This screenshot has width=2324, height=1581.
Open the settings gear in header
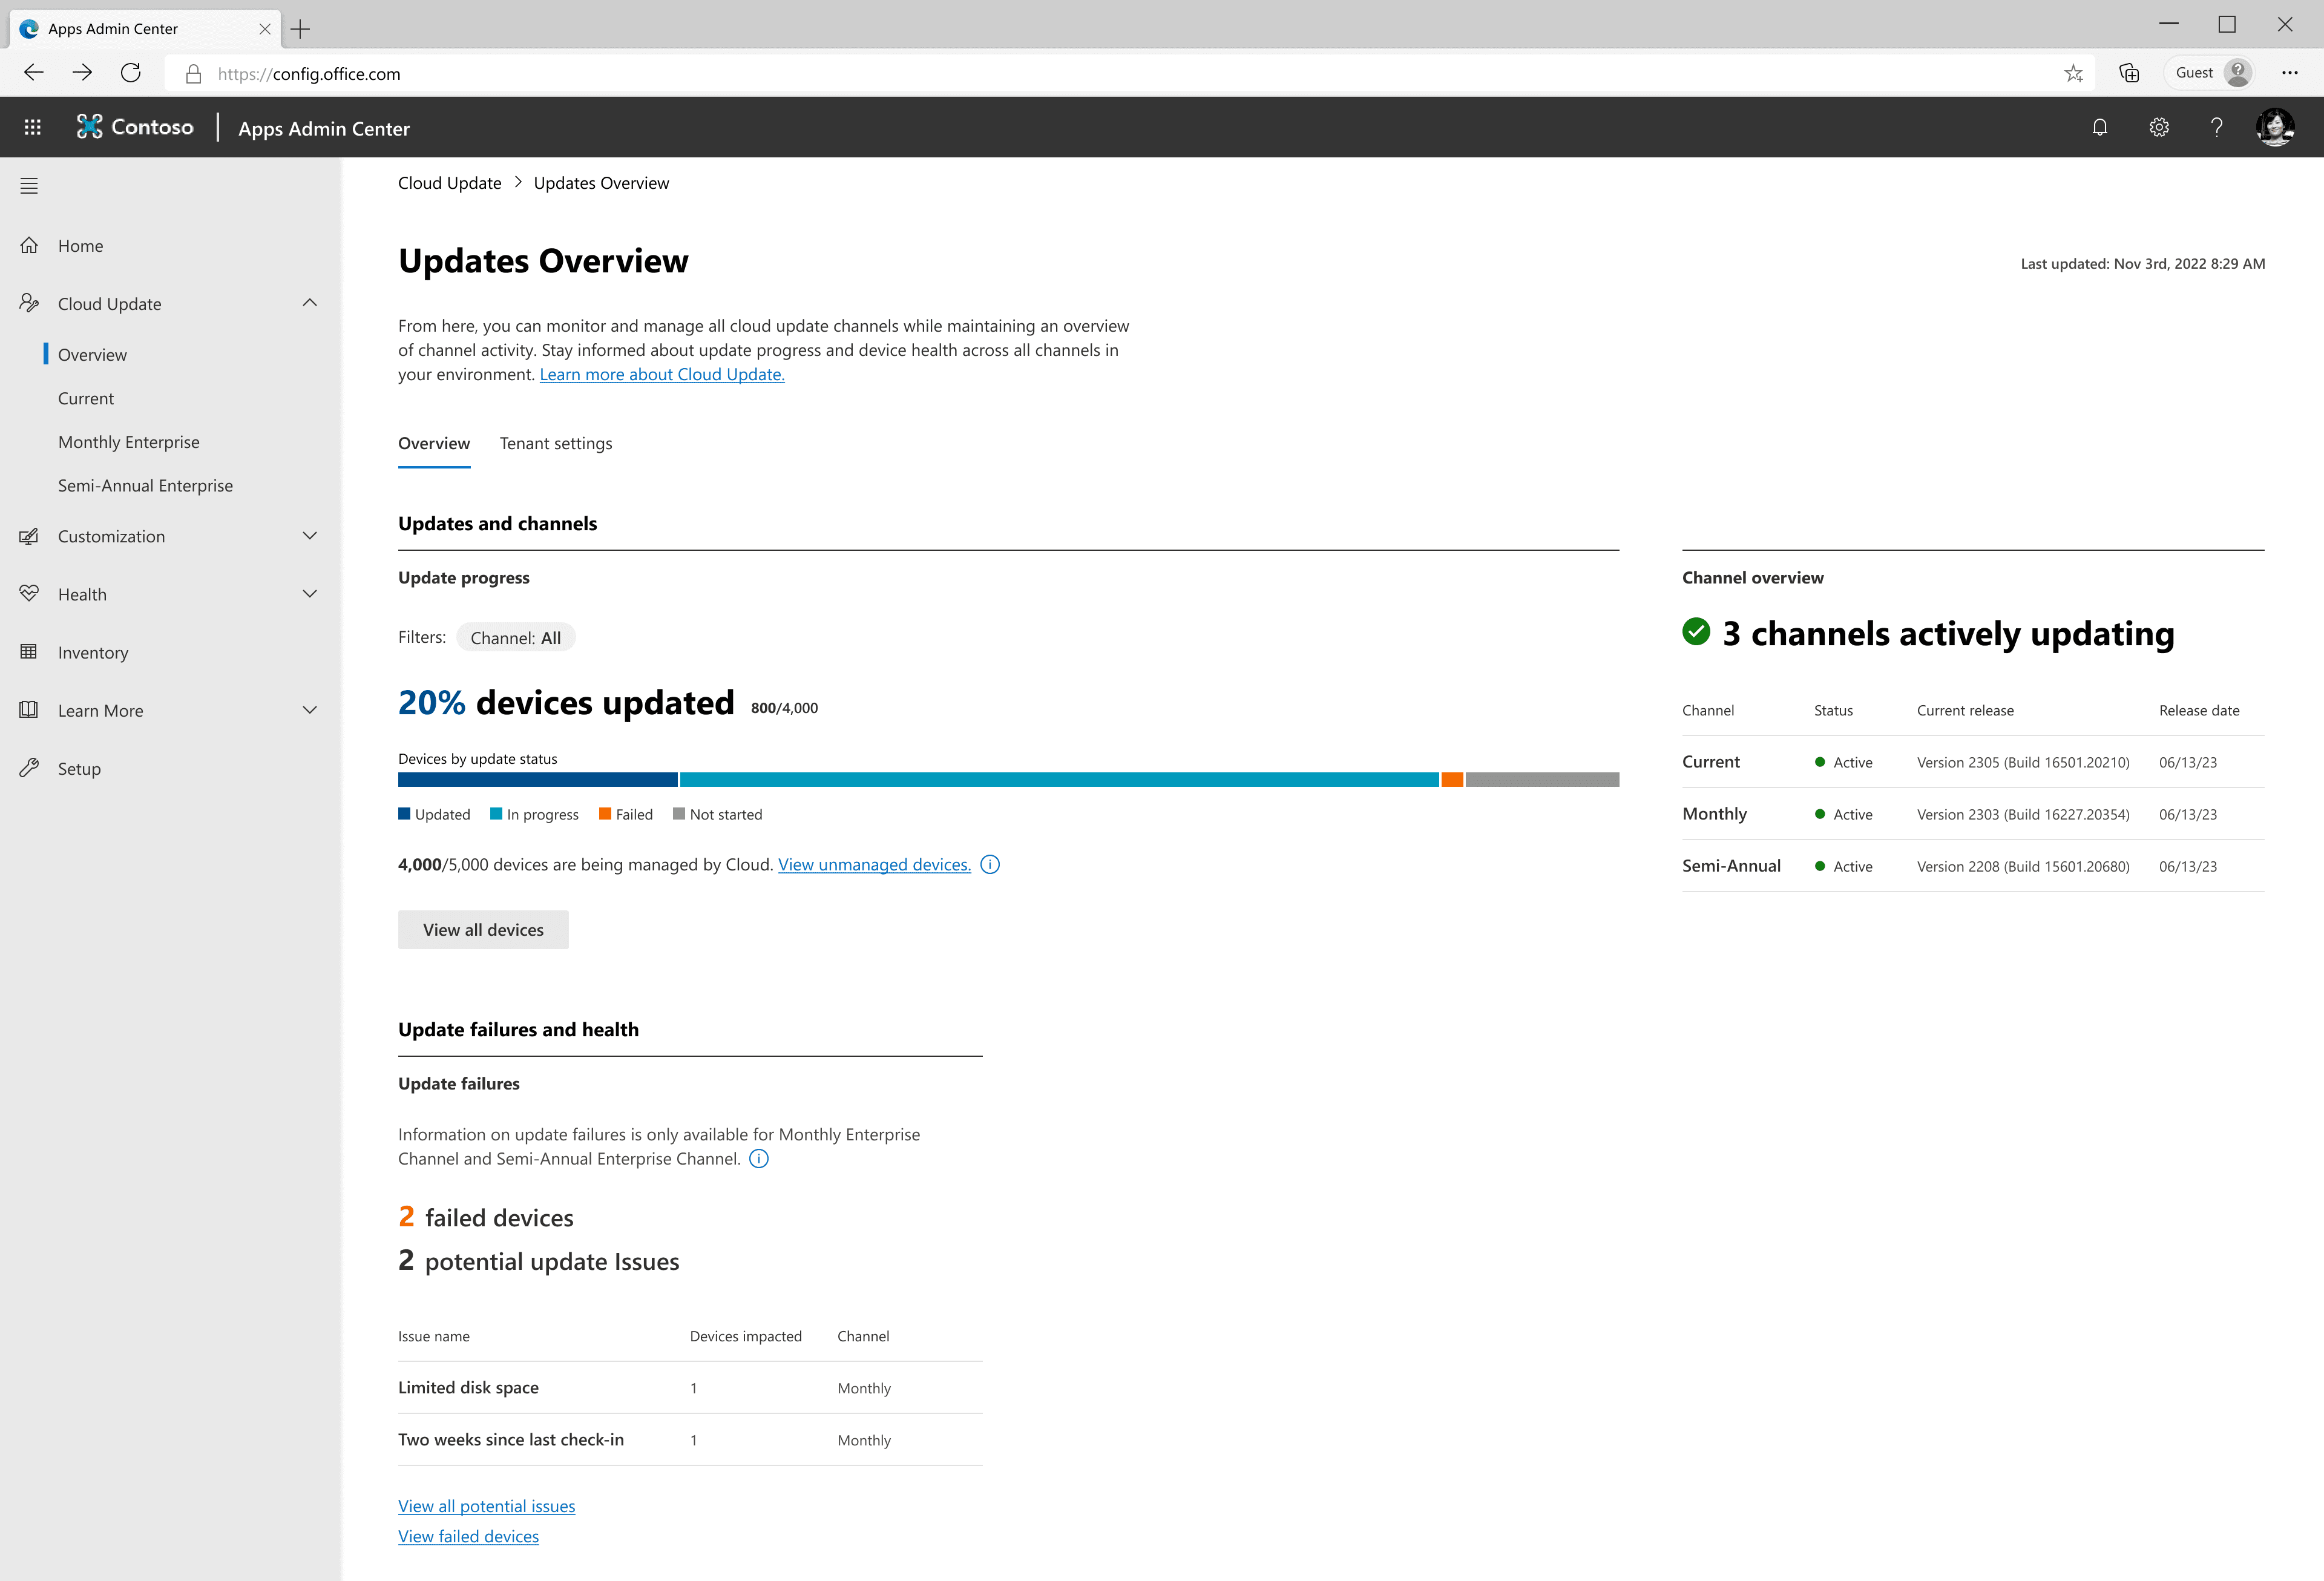(2158, 127)
